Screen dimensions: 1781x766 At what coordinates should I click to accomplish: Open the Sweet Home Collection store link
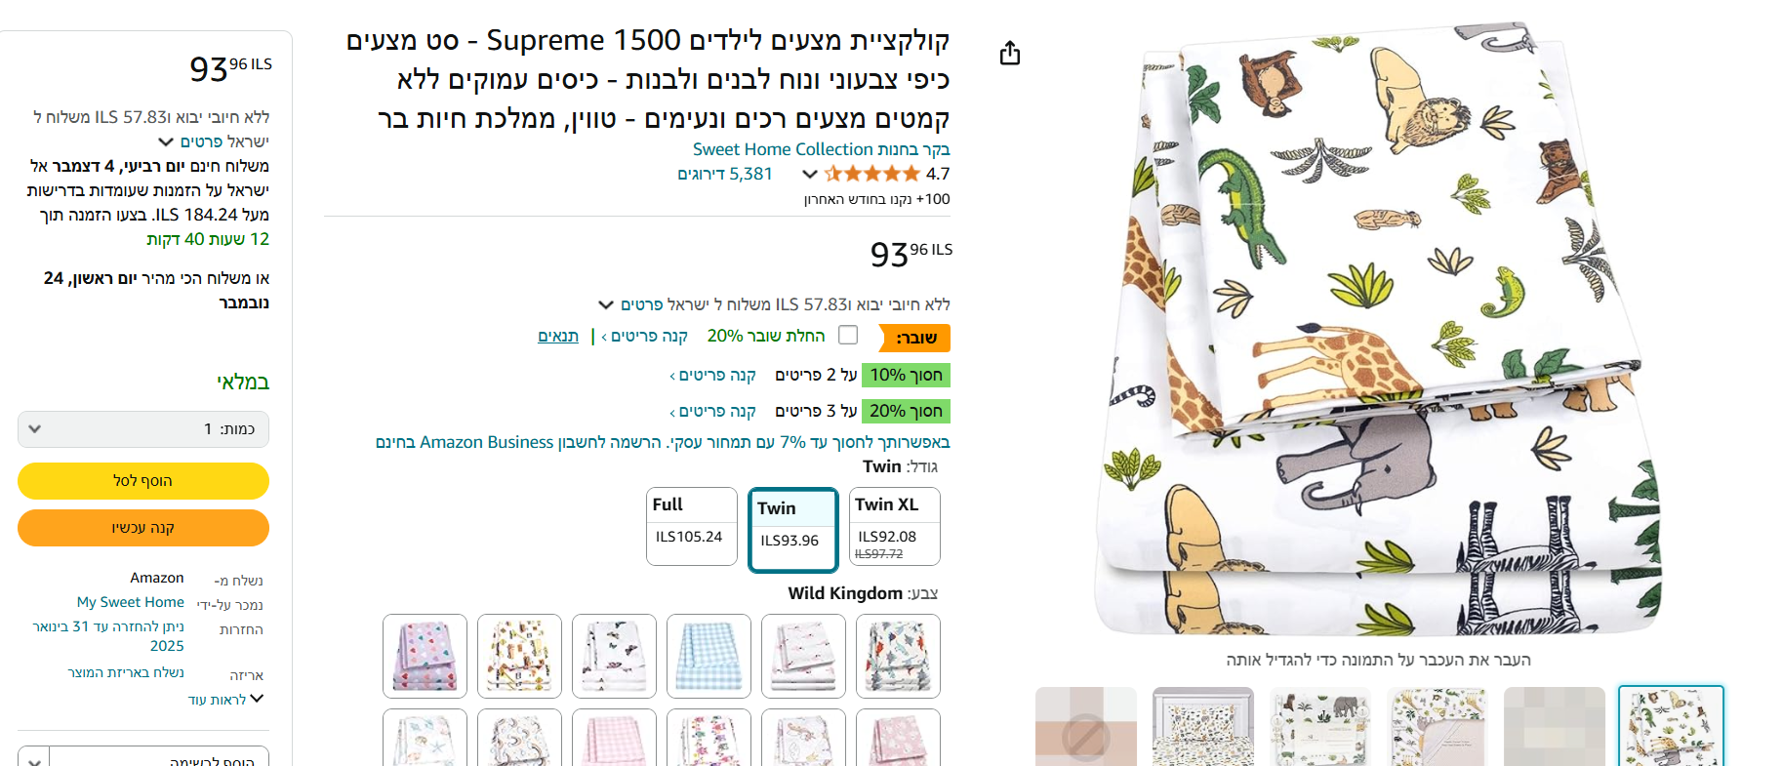(x=822, y=149)
